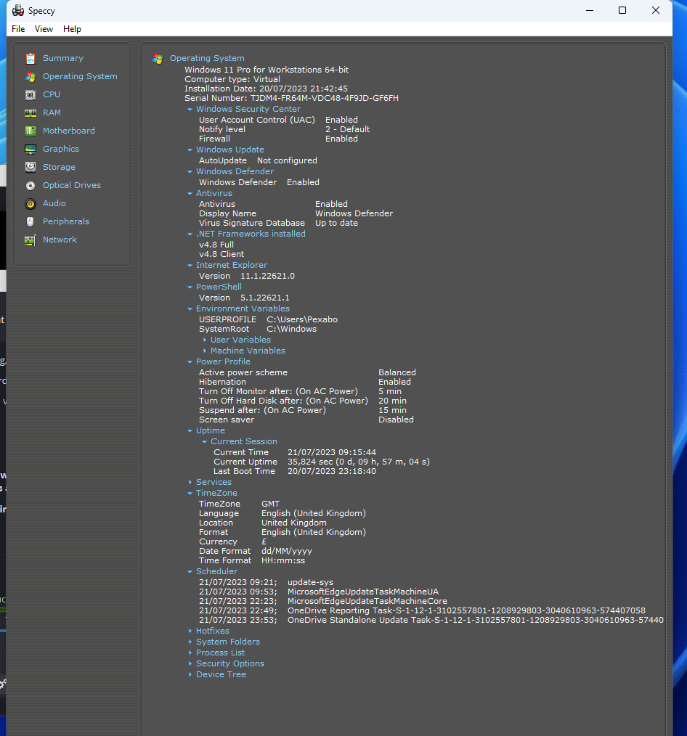Click the Optical Drives disc icon
The width and height of the screenshot is (687, 736).
tap(31, 185)
